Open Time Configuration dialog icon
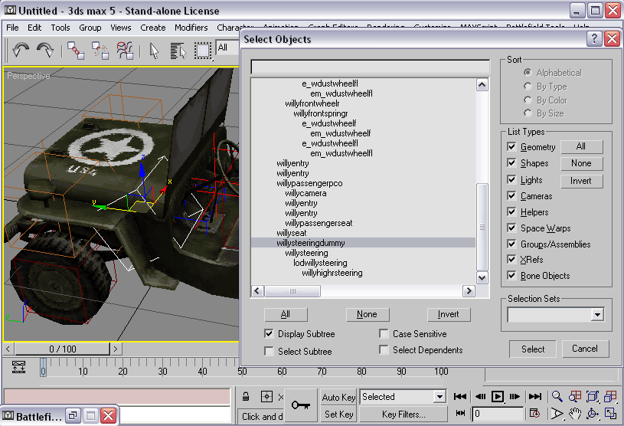The height and width of the screenshot is (426, 624). pyautogui.click(x=535, y=413)
